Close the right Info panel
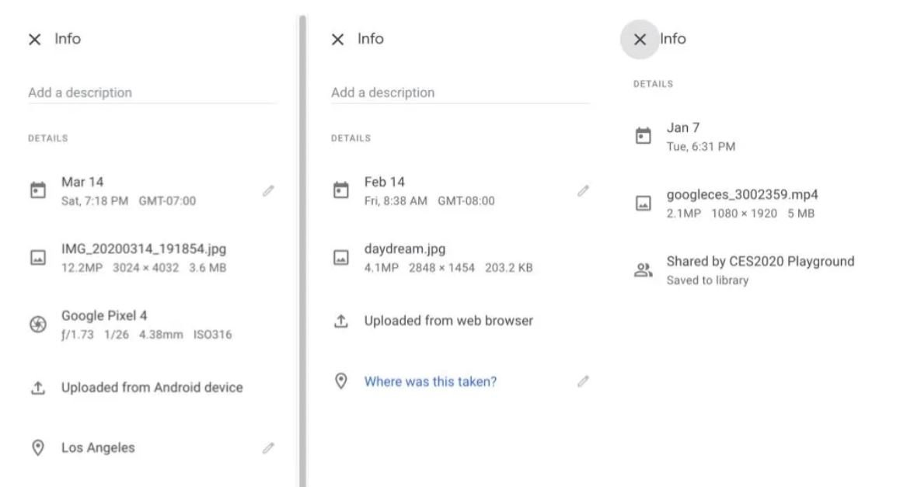 (x=640, y=40)
